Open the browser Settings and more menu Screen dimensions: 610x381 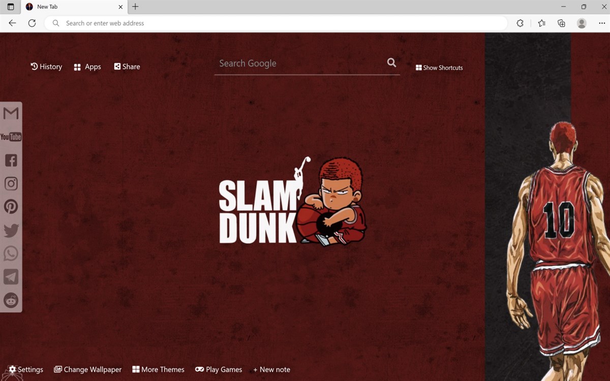click(602, 23)
